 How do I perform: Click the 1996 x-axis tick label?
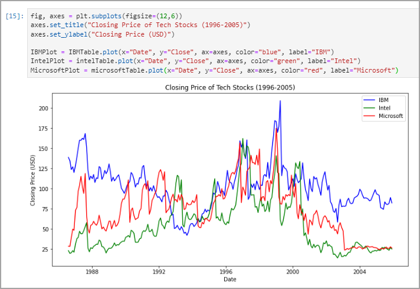[x=226, y=272]
